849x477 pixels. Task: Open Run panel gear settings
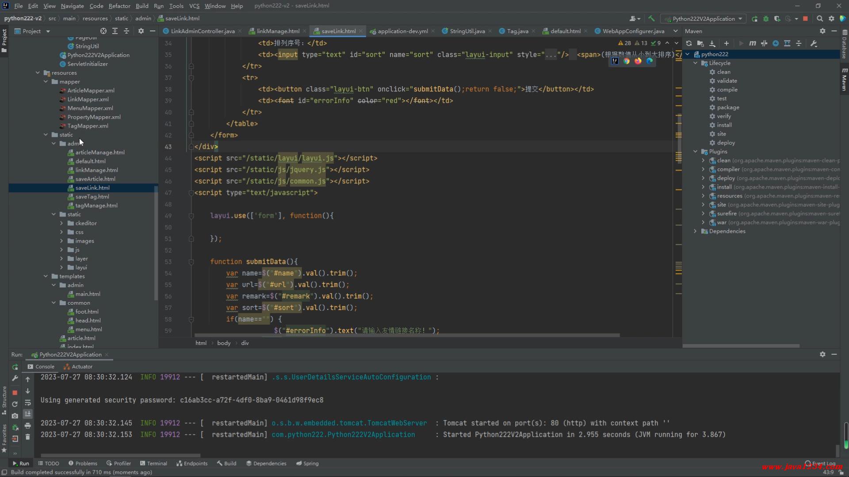click(x=822, y=354)
